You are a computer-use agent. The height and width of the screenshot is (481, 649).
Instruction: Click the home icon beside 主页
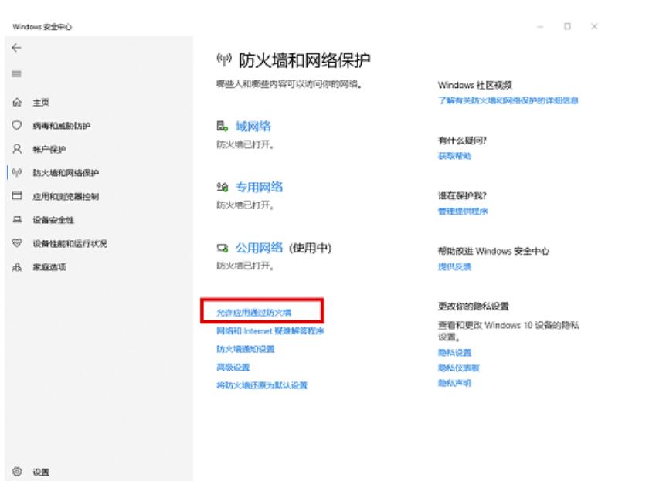pyautogui.click(x=16, y=102)
